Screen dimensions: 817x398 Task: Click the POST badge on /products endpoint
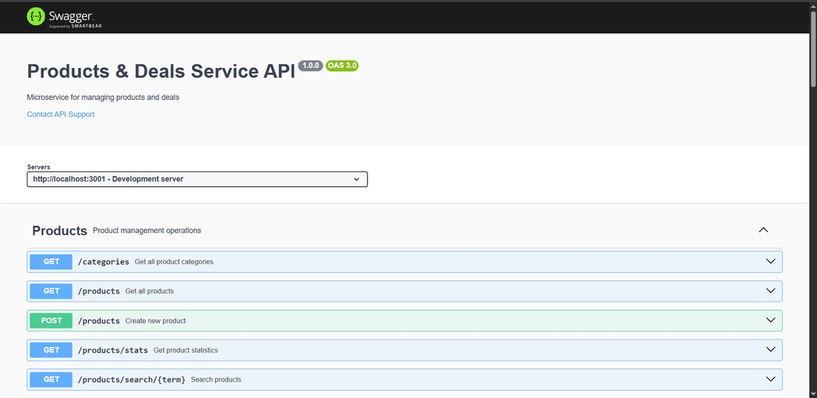pyautogui.click(x=50, y=320)
